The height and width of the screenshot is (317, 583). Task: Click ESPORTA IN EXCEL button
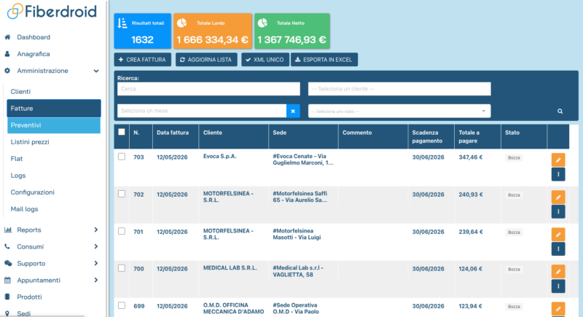(324, 60)
